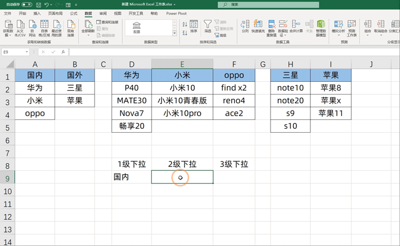Select the 股票 Stocks data type
The width and height of the screenshot is (400, 246).
coord(137,28)
